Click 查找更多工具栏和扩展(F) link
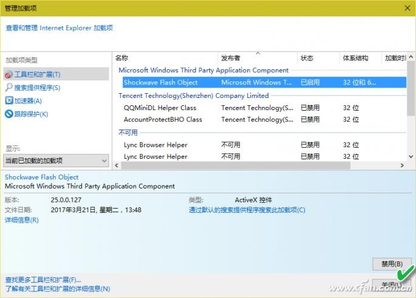 43,280
